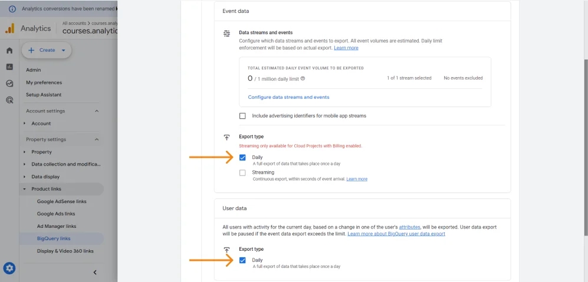Open Ad Manager links
Screen dimensions: 588x282
pyautogui.click(x=56, y=226)
